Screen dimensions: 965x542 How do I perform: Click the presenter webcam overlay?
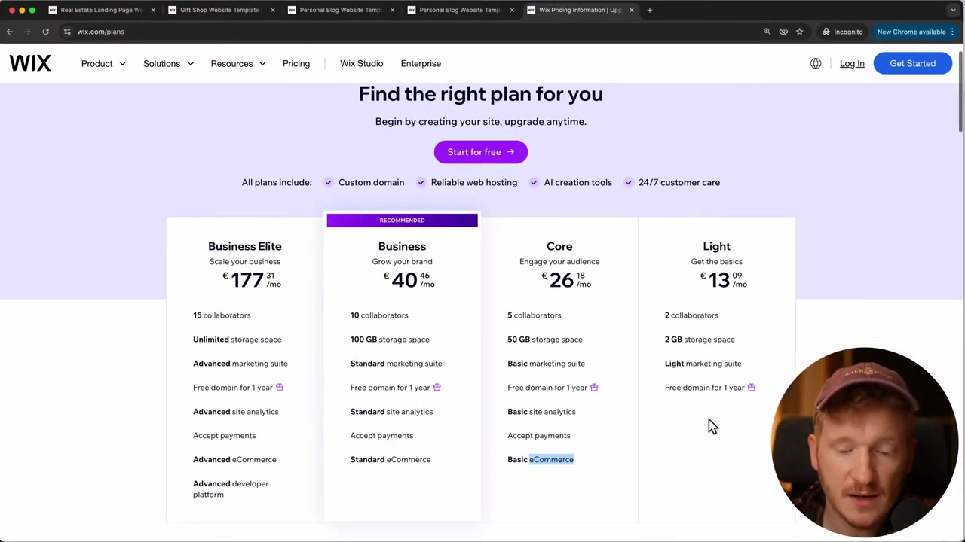click(865, 443)
